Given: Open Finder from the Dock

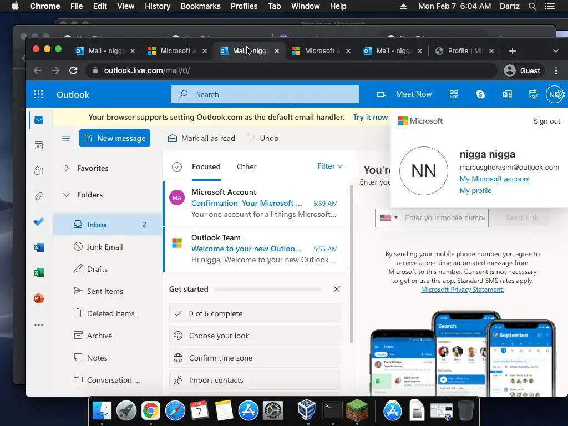Looking at the screenshot, I should [102, 410].
